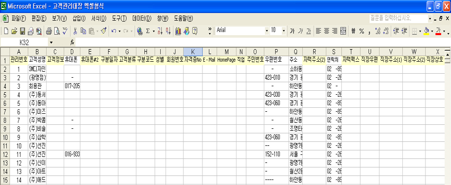Click the Redo arrow icon

click(x=126, y=31)
